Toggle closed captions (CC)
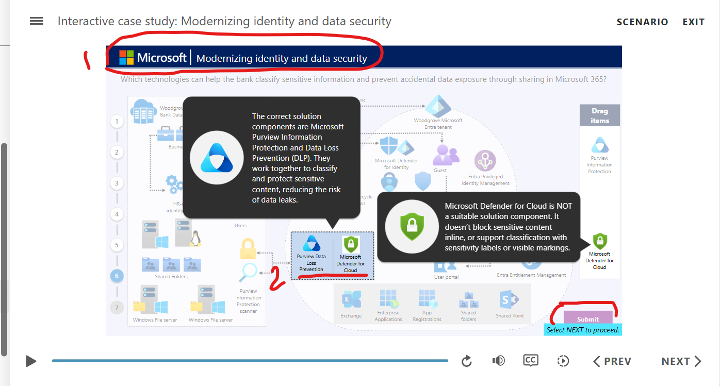This screenshot has height=387, width=720. point(531,360)
